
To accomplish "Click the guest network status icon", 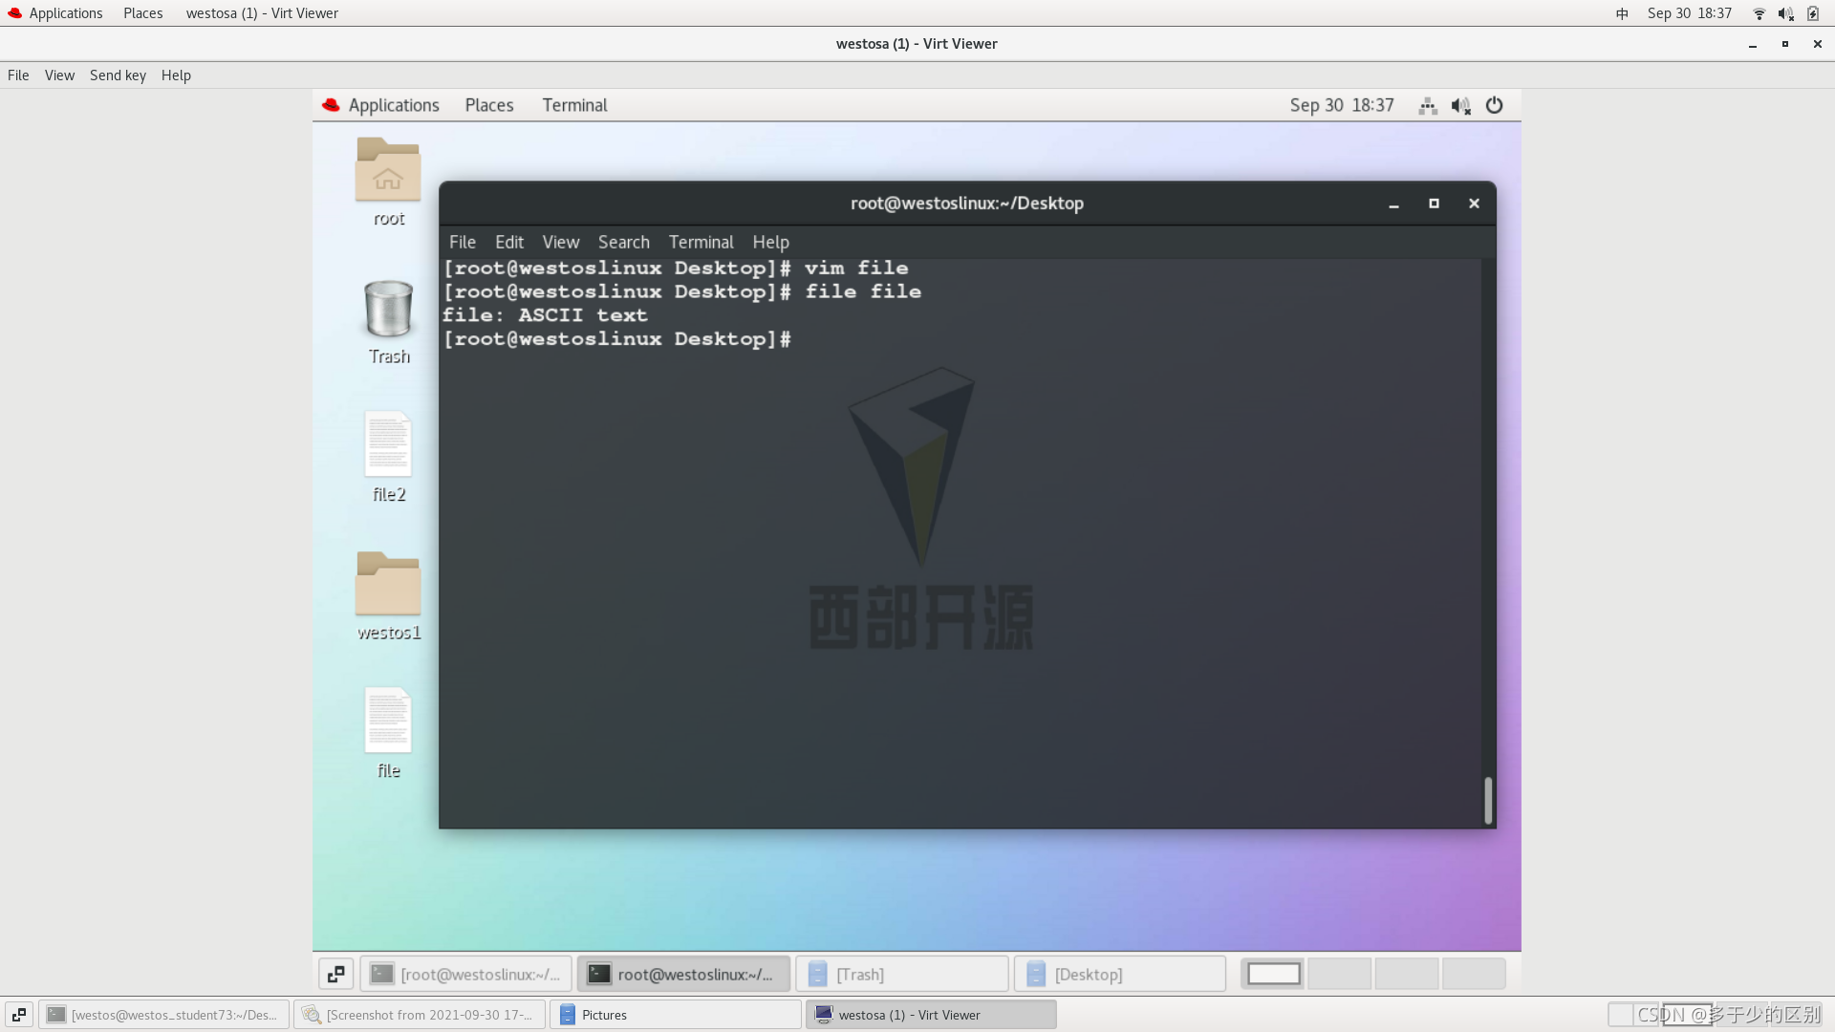I will (1428, 106).
